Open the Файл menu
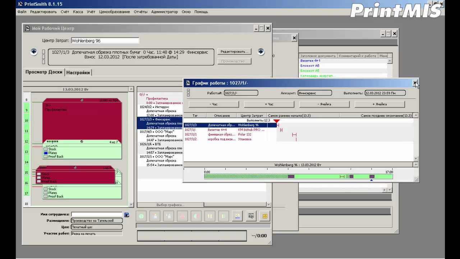460x259 pixels. (x=22, y=12)
